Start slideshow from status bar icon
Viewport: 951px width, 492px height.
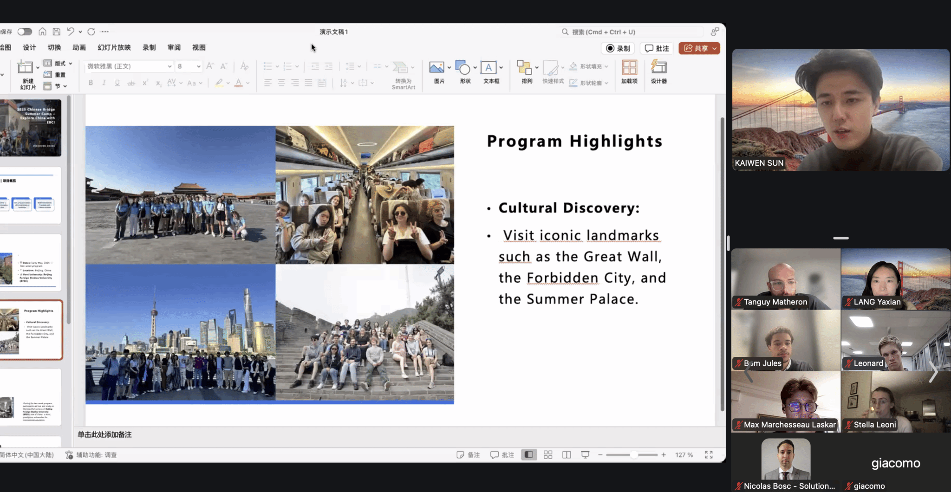(585, 455)
